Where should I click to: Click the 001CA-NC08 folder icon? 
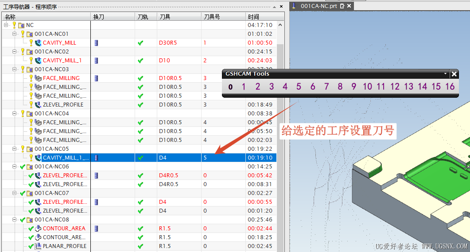30,220
